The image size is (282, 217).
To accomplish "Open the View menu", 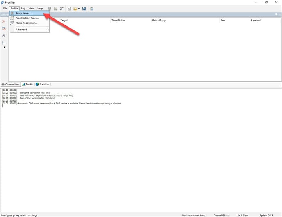I will (x=31, y=9).
